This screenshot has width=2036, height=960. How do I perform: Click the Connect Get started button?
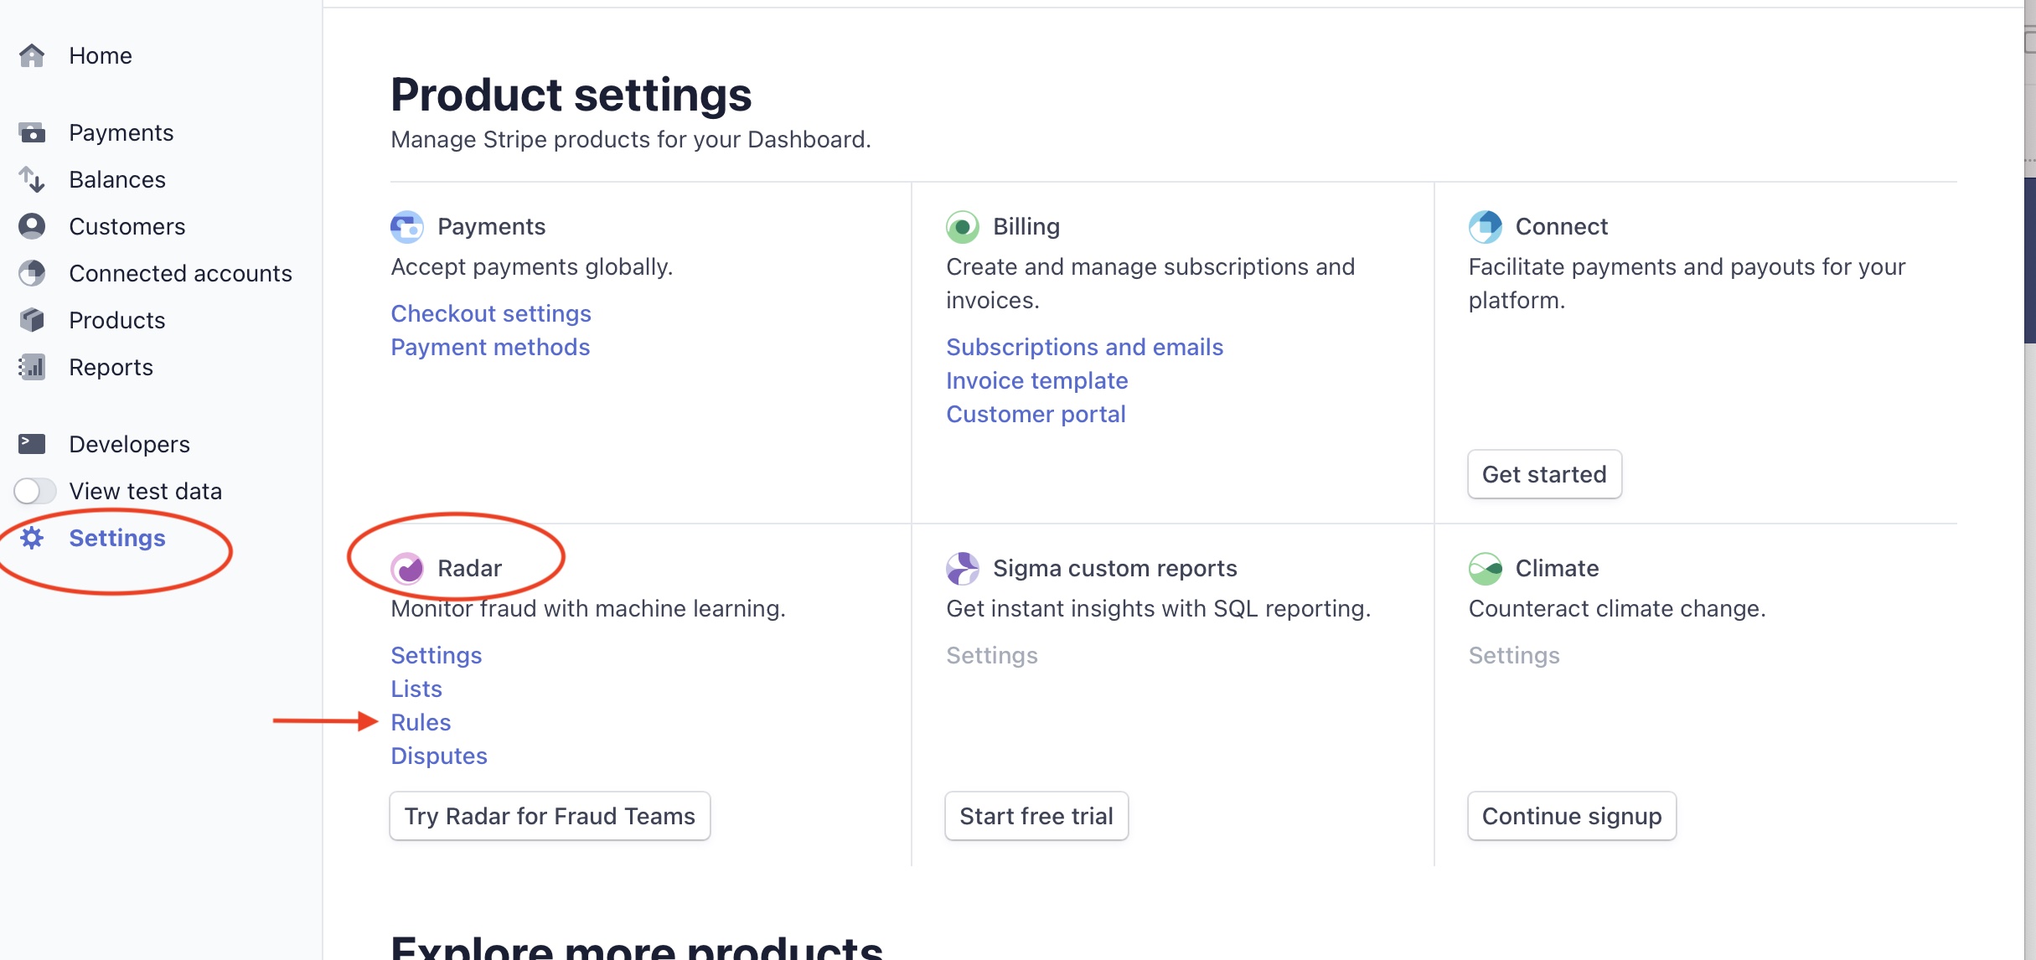(x=1544, y=474)
